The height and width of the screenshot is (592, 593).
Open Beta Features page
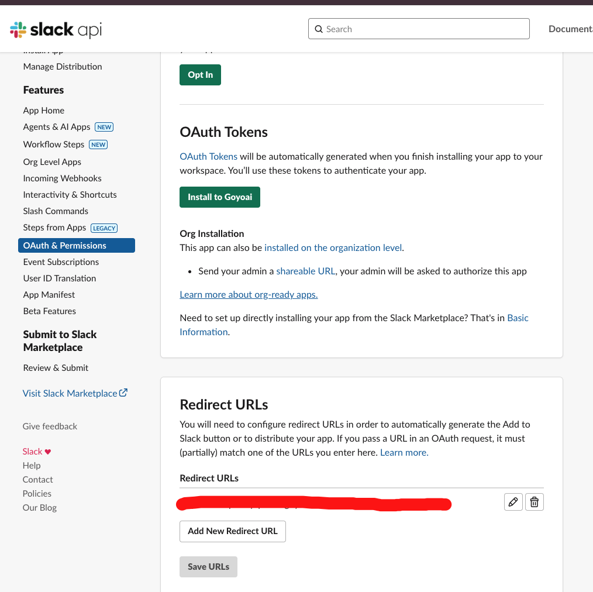[x=50, y=311]
